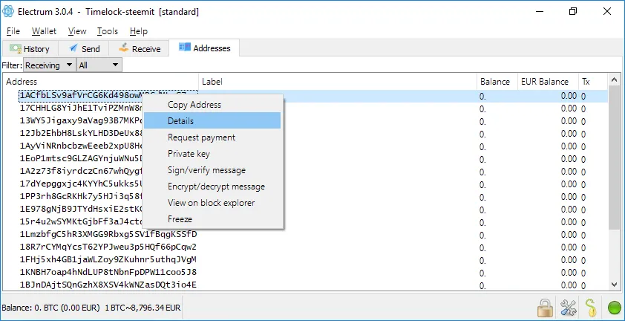Click the lock password icon in status bar
The image size is (625, 321).
pyautogui.click(x=545, y=308)
